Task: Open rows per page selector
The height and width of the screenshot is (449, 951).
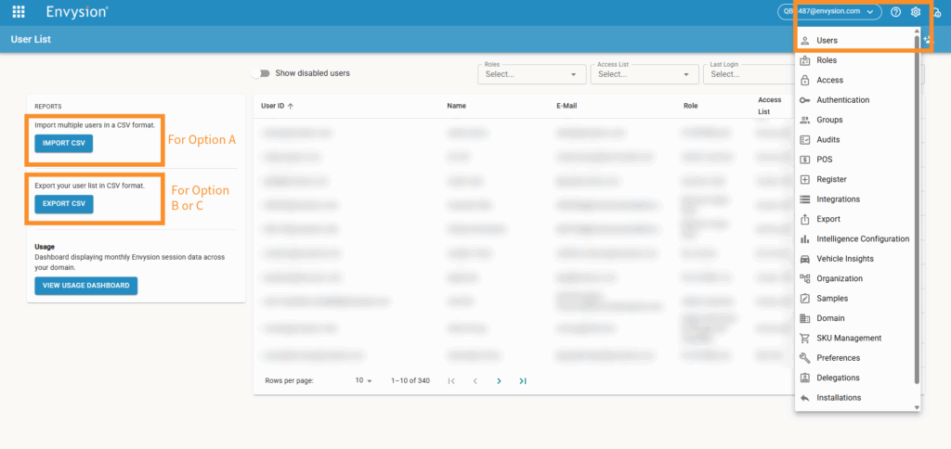Action: coord(362,380)
